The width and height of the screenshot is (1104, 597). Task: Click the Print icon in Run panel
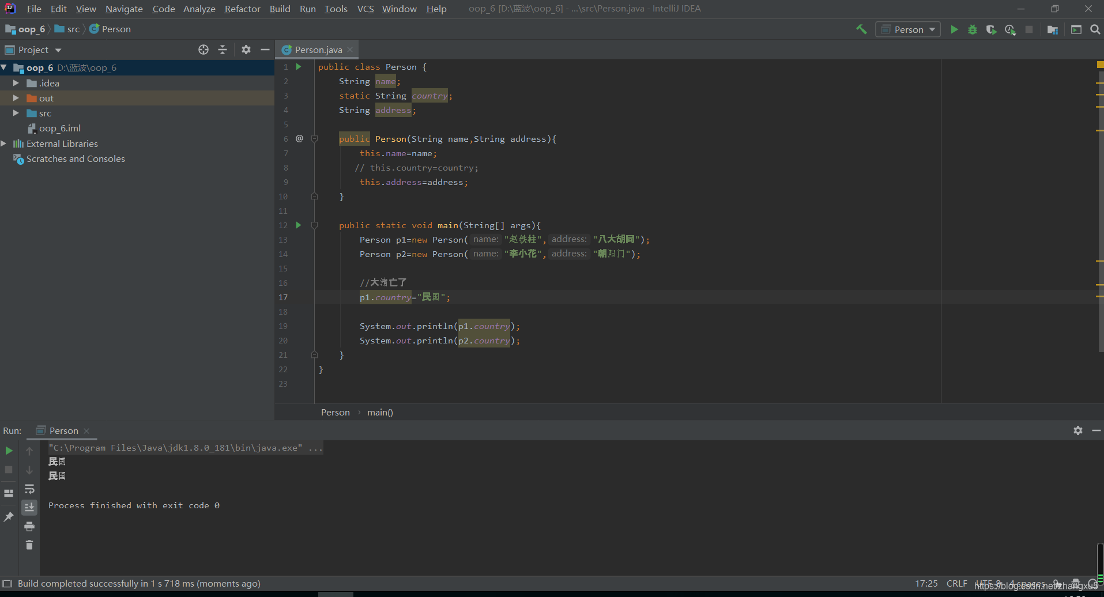pos(29,526)
